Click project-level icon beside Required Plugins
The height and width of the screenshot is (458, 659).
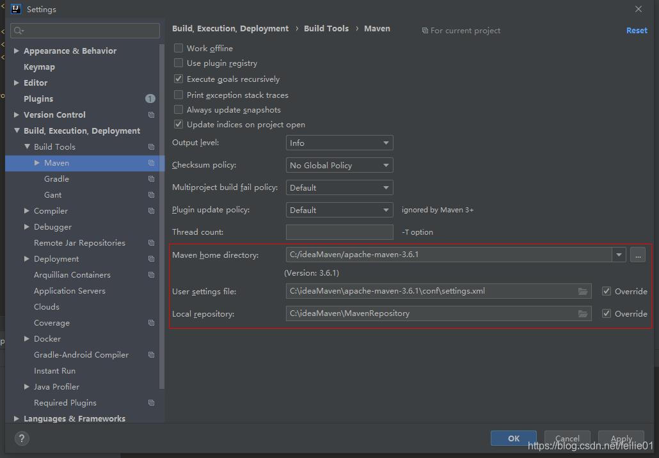tap(151, 403)
